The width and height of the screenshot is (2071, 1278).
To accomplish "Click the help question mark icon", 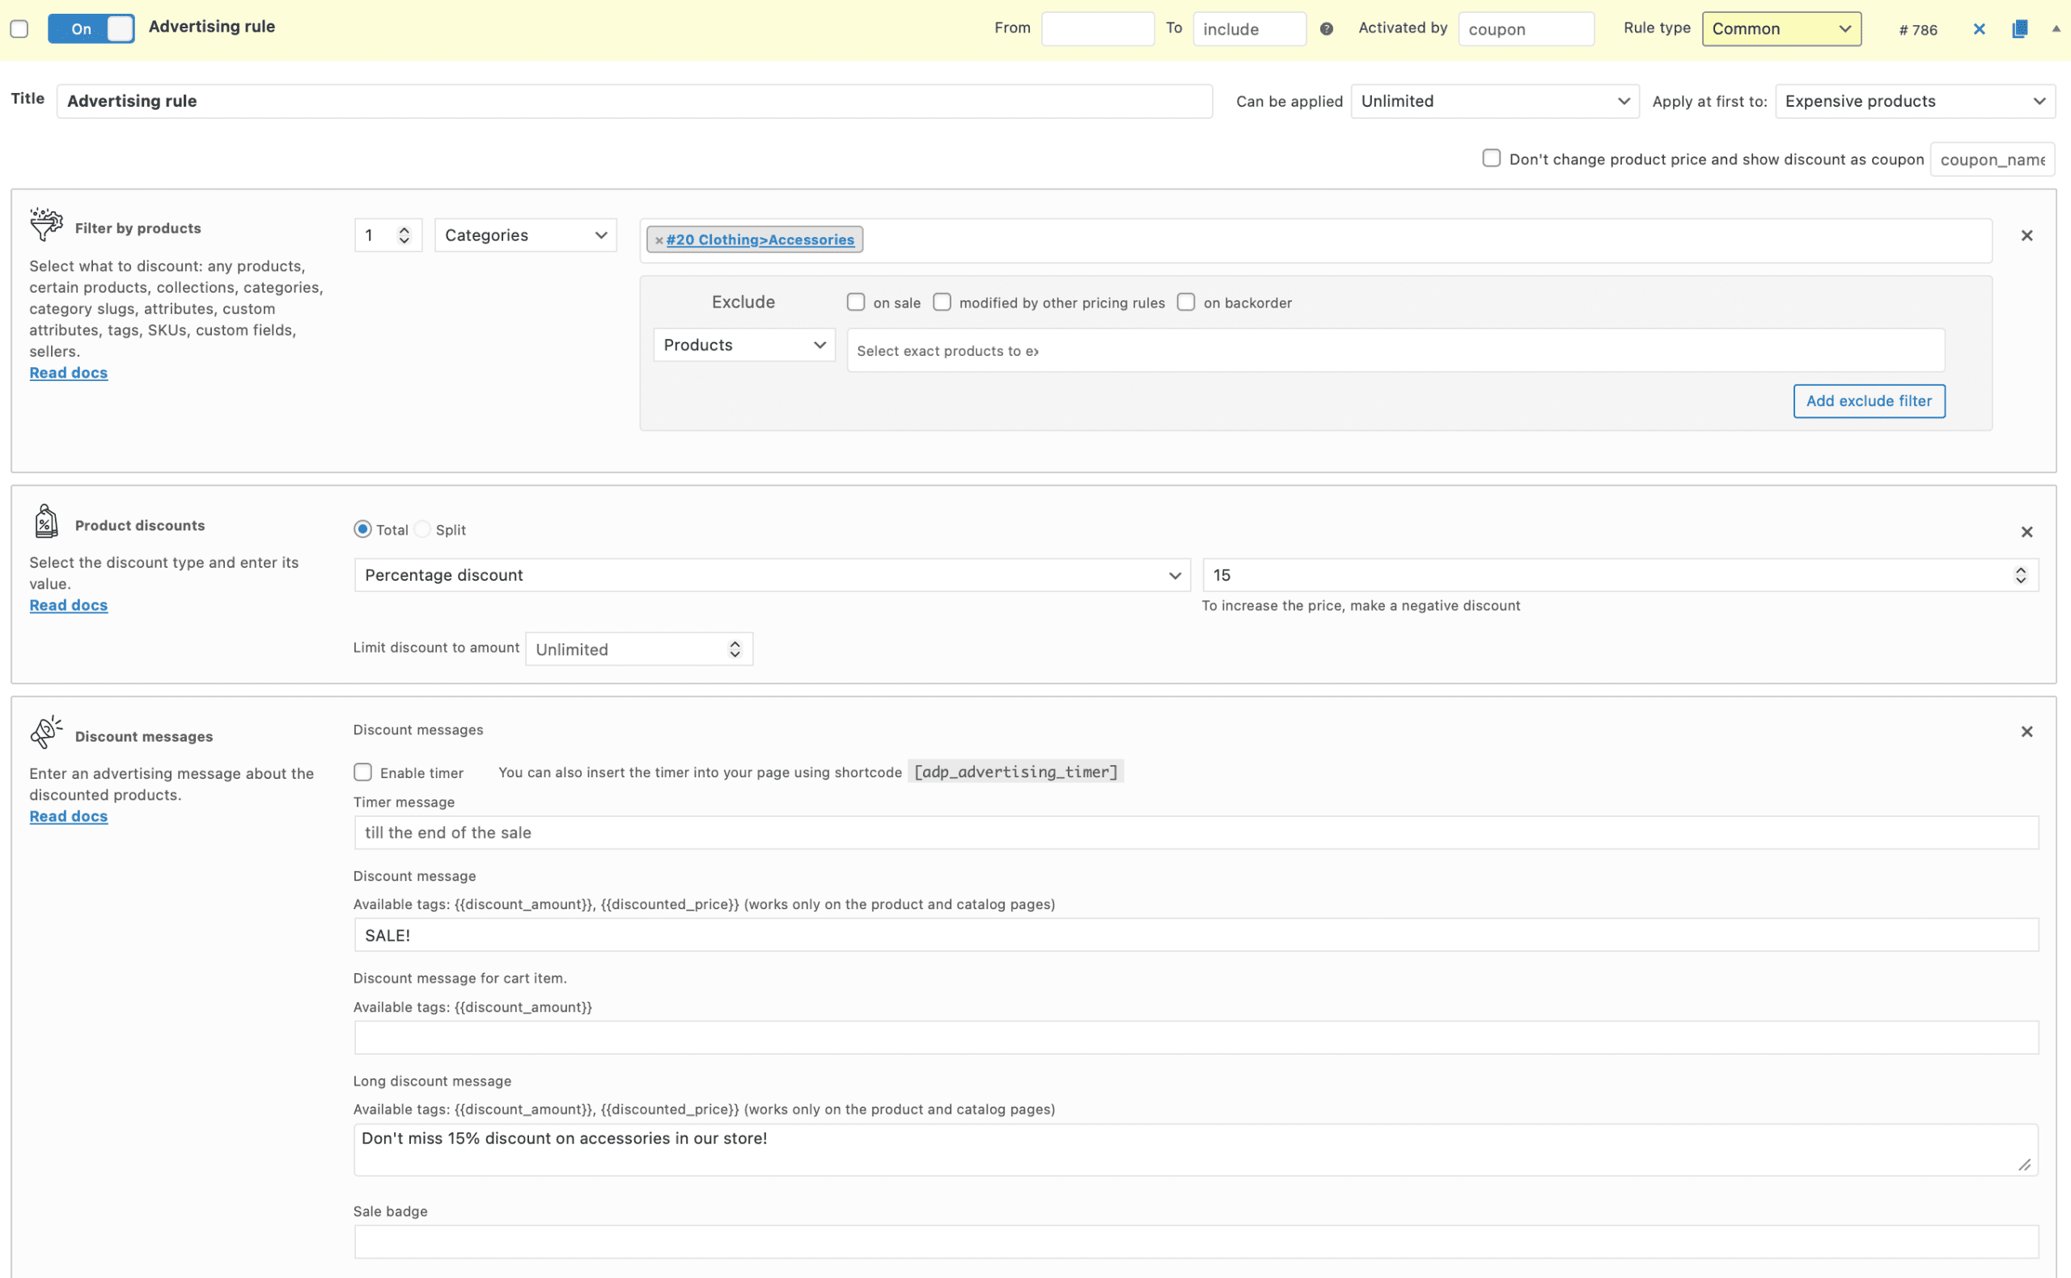I will click(1326, 30).
